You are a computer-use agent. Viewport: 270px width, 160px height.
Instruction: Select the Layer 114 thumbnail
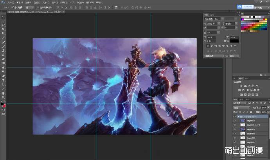(242, 129)
